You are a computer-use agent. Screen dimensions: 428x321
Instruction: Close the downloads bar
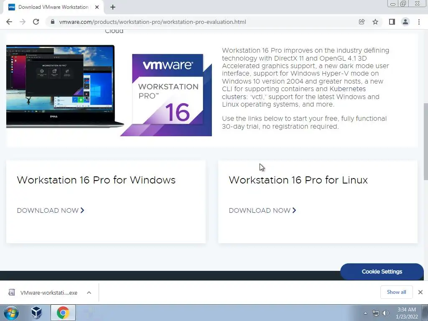420,292
